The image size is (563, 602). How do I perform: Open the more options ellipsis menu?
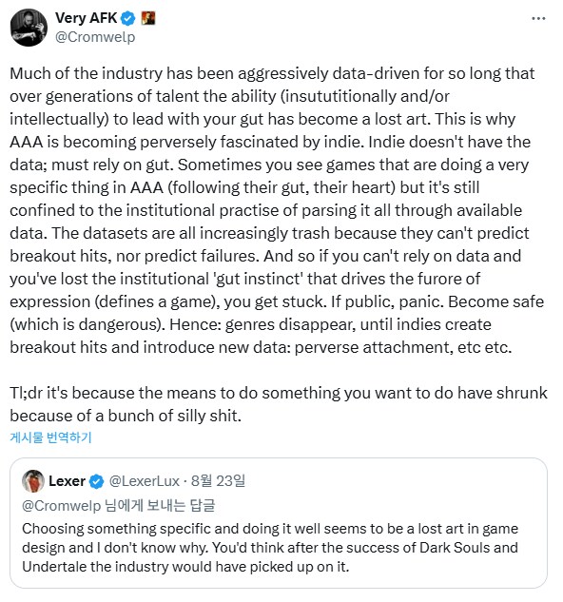coord(538,18)
